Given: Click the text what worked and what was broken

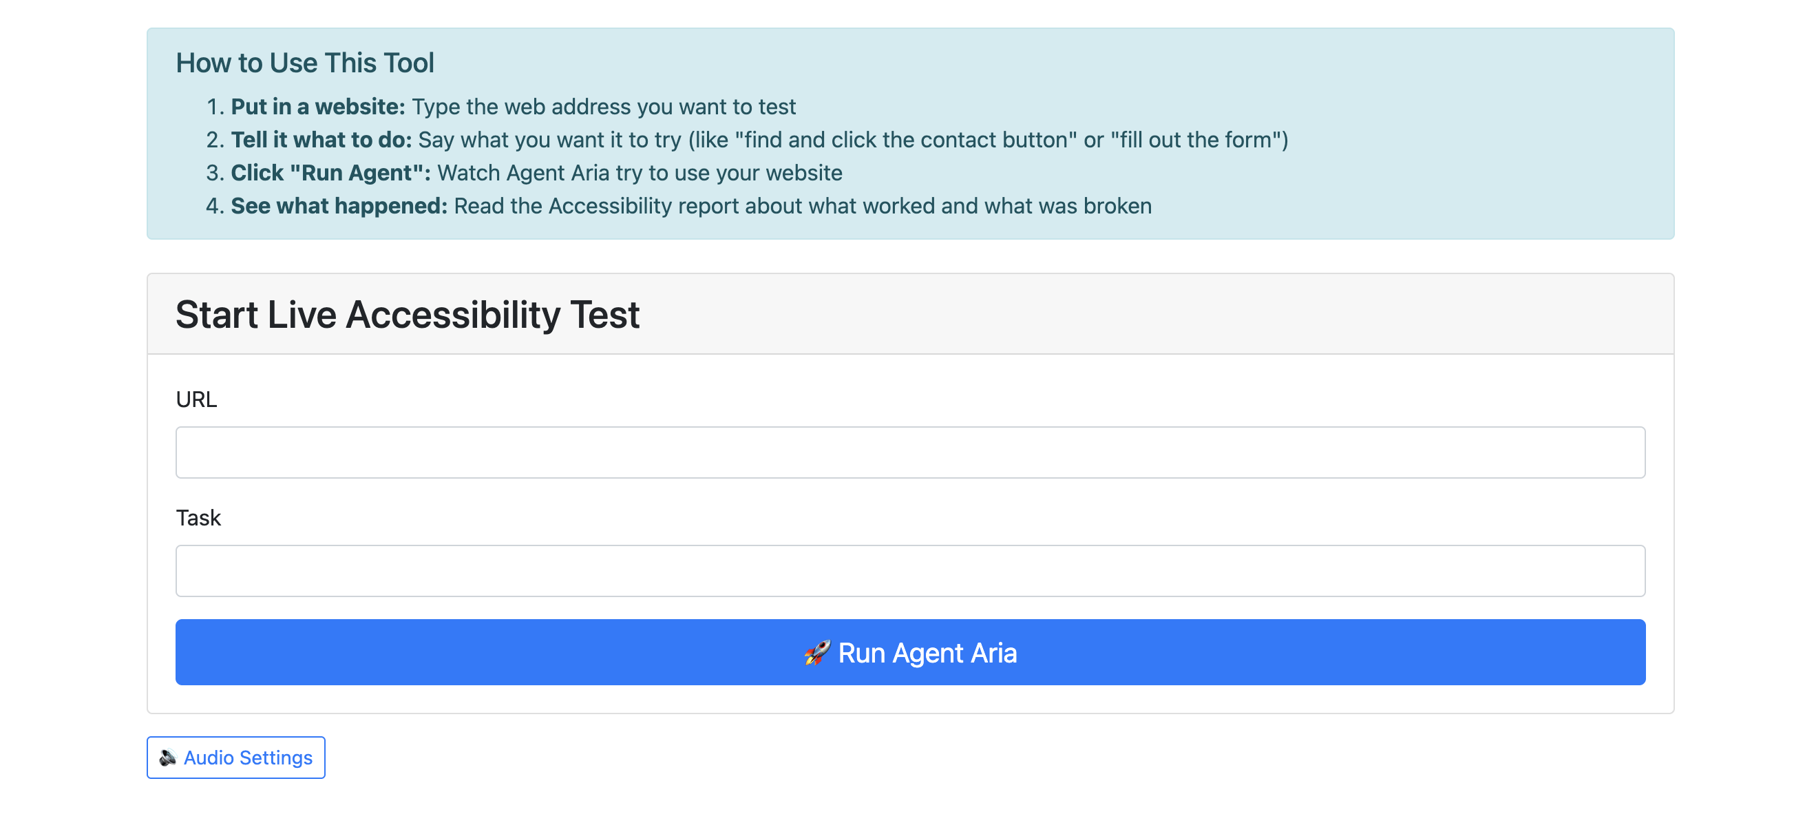Looking at the screenshot, I should coord(976,205).
